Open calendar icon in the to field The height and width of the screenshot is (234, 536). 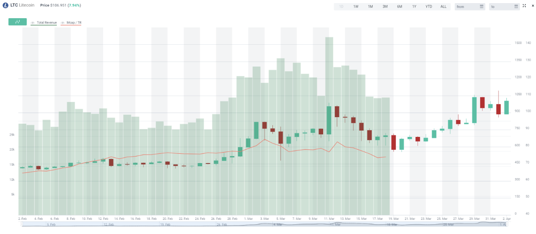pos(516,7)
